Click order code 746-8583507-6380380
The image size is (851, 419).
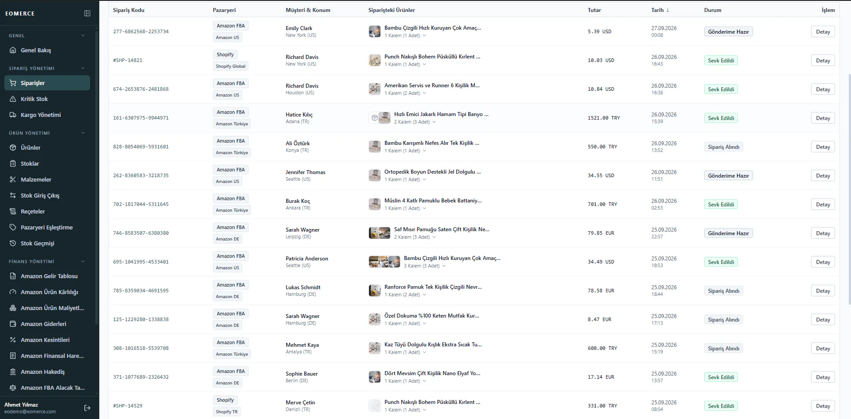pyautogui.click(x=141, y=233)
